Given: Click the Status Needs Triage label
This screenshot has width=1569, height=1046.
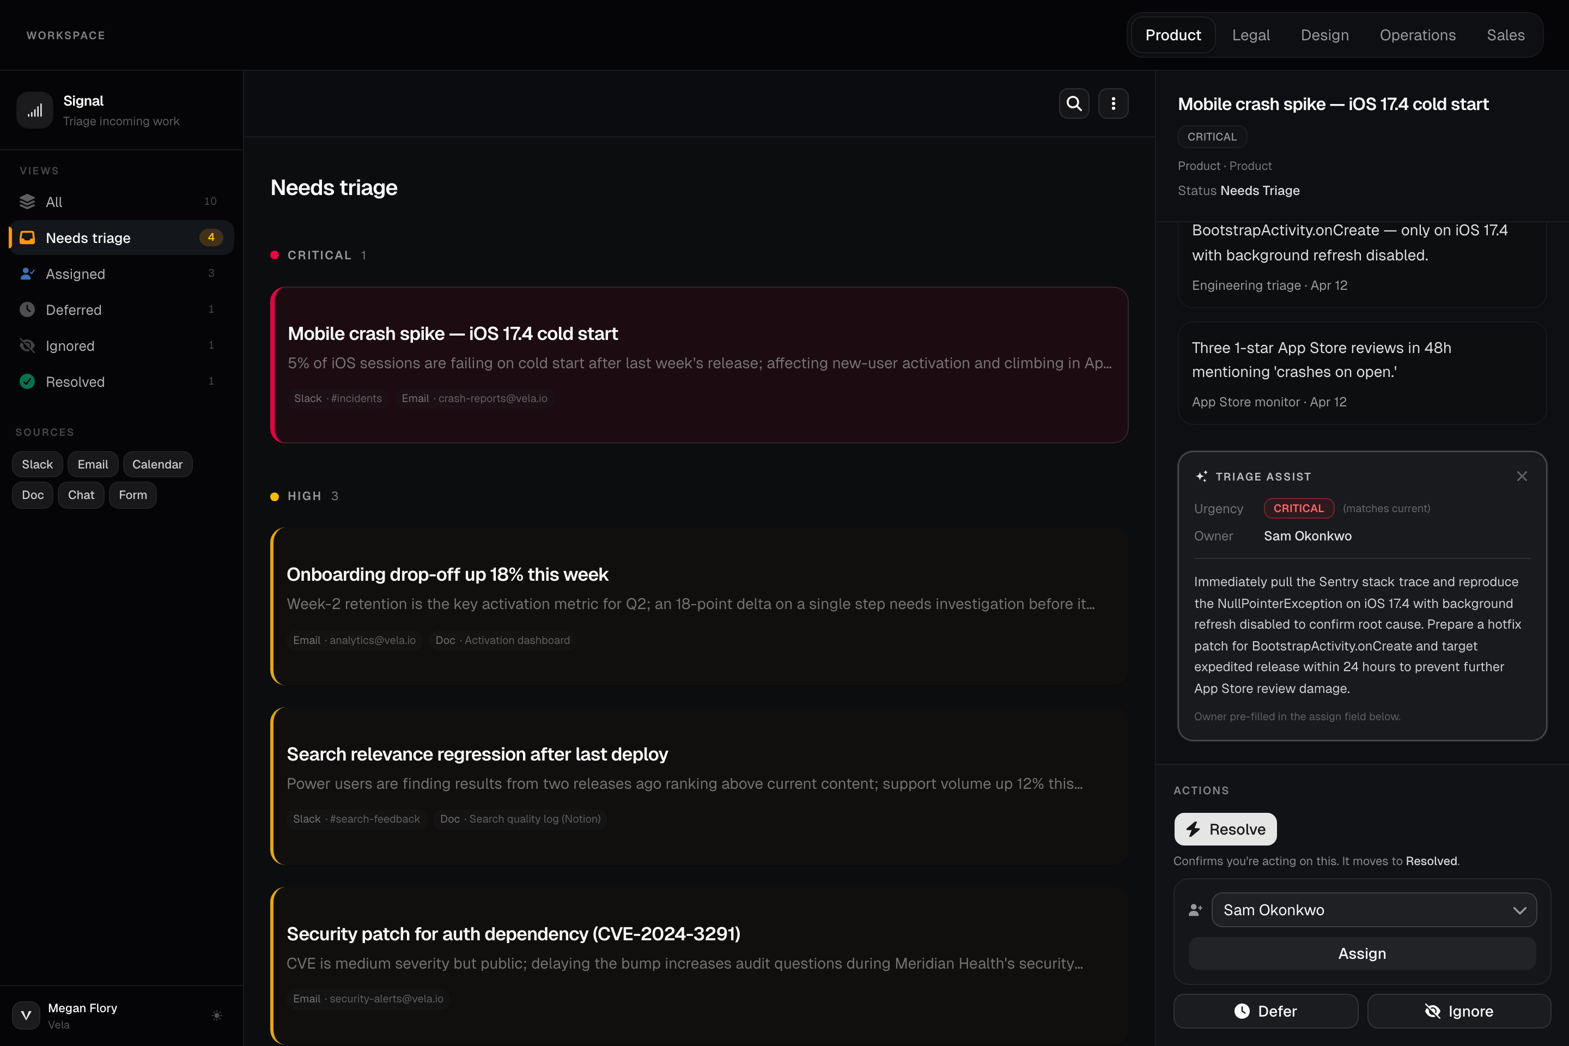Looking at the screenshot, I should click(x=1239, y=191).
